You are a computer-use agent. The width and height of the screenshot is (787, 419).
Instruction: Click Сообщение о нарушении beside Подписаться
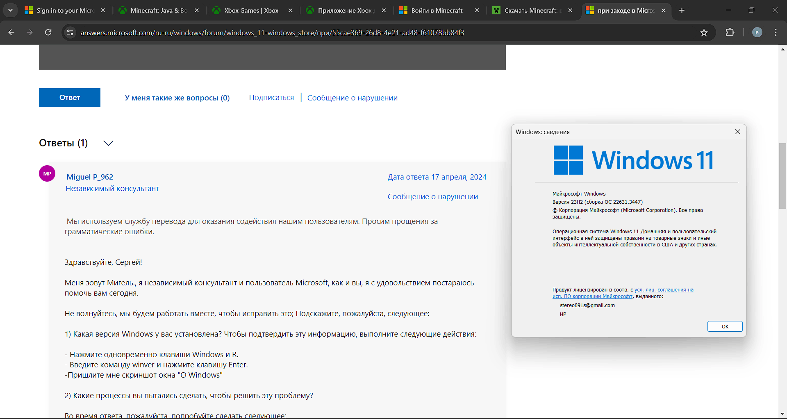tap(353, 98)
